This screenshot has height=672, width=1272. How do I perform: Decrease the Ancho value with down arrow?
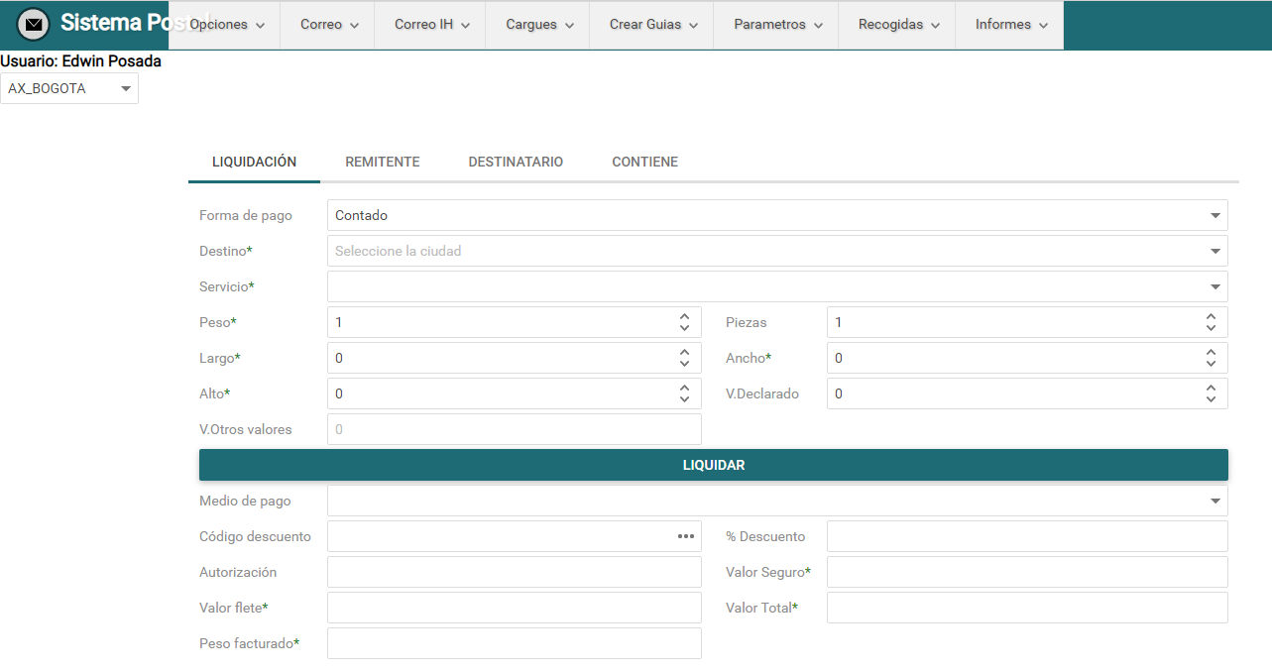click(x=1211, y=364)
